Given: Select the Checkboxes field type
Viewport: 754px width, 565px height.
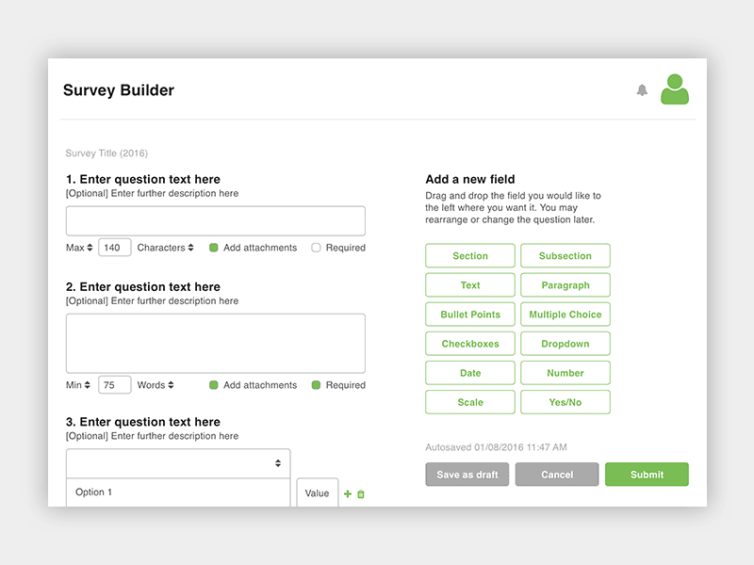Looking at the screenshot, I should coord(470,344).
